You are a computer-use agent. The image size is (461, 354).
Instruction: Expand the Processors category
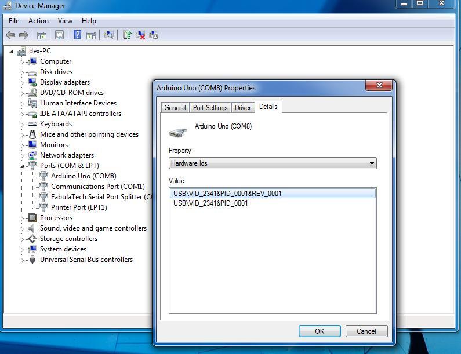pos(22,218)
